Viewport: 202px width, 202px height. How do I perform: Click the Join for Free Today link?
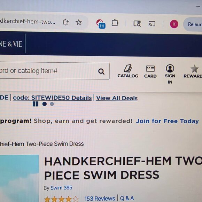tap(167, 121)
